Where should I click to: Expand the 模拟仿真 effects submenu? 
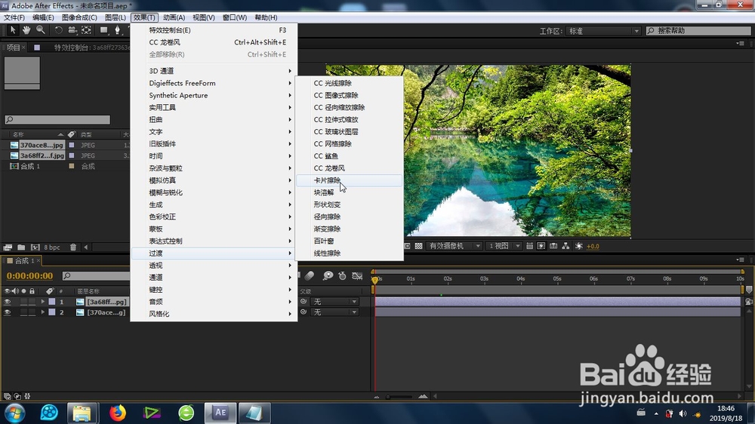click(214, 180)
